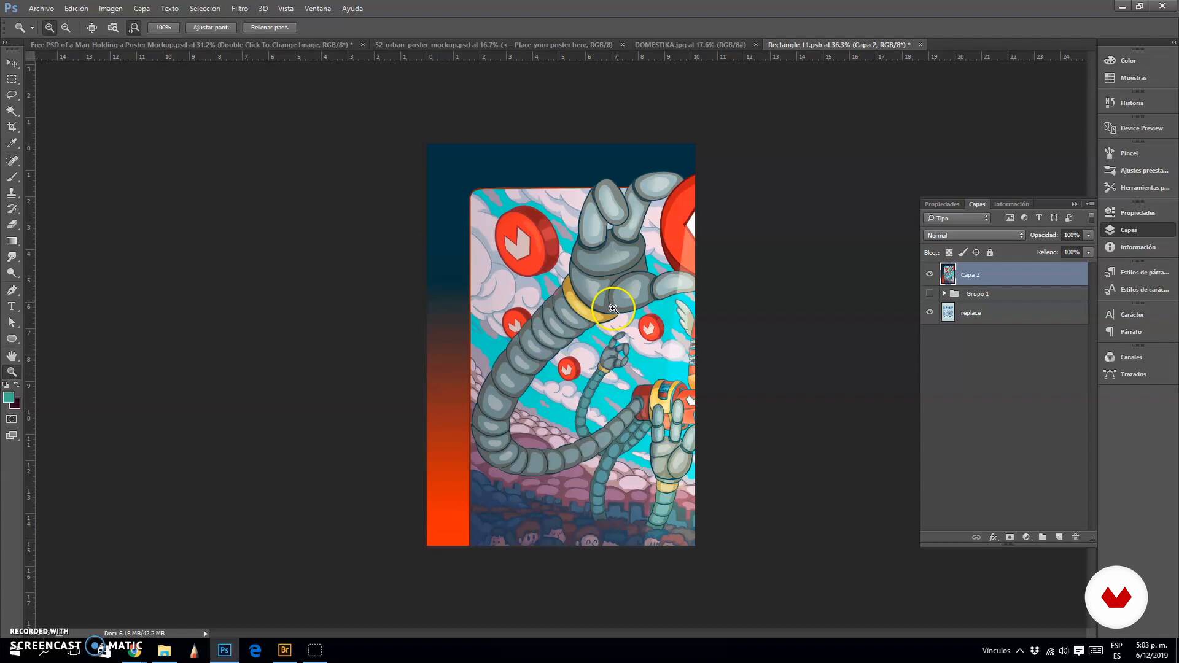The width and height of the screenshot is (1179, 663).
Task: Hide the replace layer
Action: [929, 312]
